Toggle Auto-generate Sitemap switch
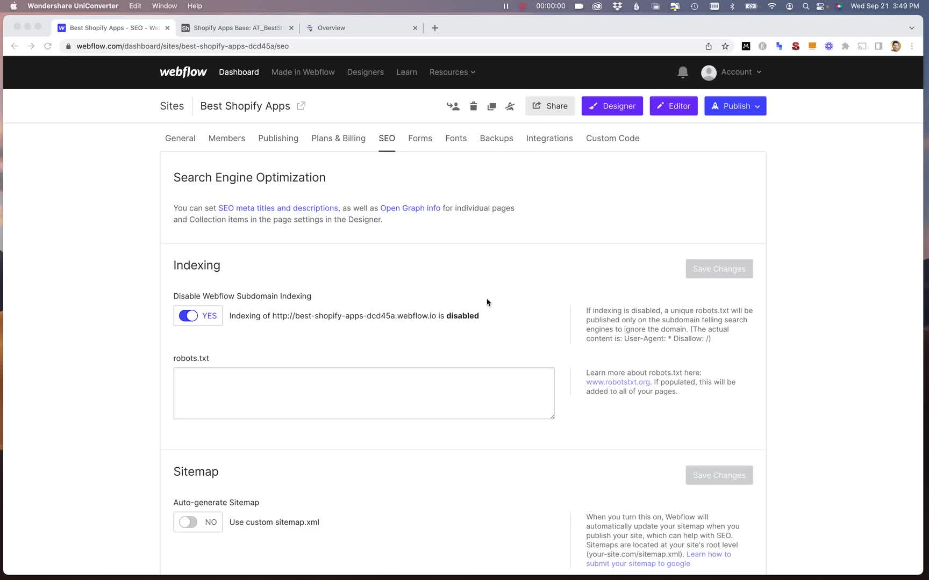 click(188, 522)
